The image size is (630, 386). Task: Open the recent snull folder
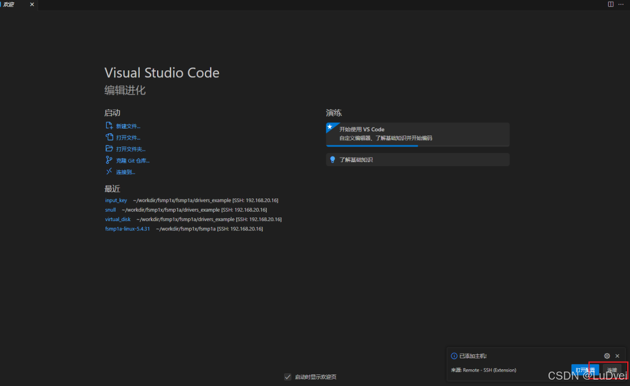pyautogui.click(x=110, y=209)
